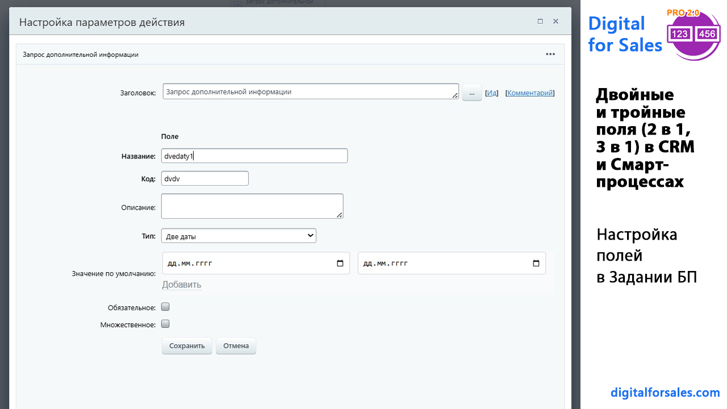Focus the Название field containing dvedaty1
Viewport: 727px width, 409px height.
coord(254,156)
